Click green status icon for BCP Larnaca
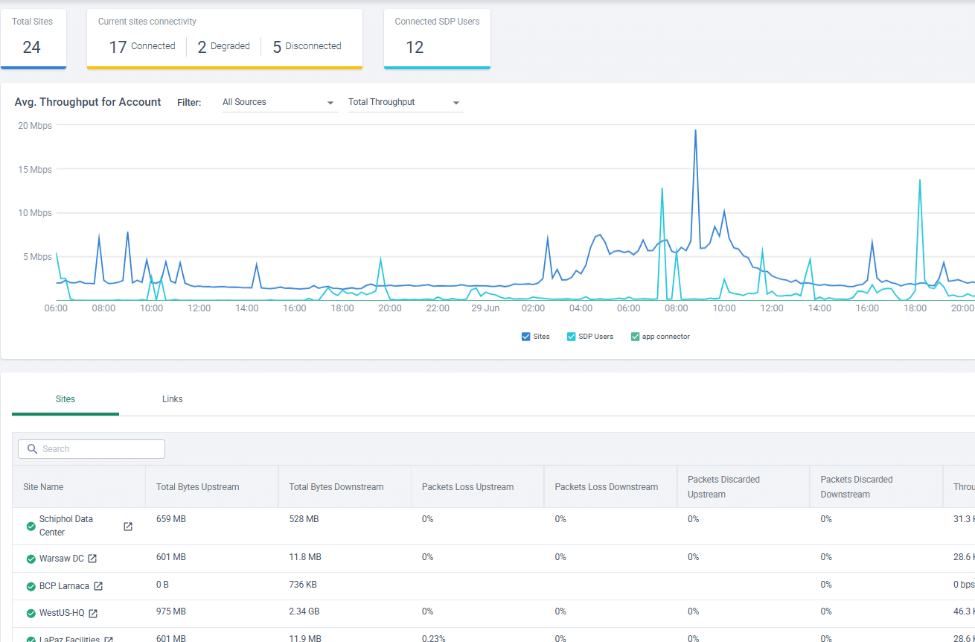The image size is (975, 642). [31, 586]
